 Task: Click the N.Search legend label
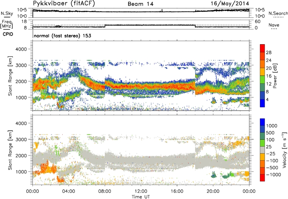coord(278,13)
